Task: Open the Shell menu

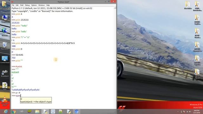Action: (22, 5)
